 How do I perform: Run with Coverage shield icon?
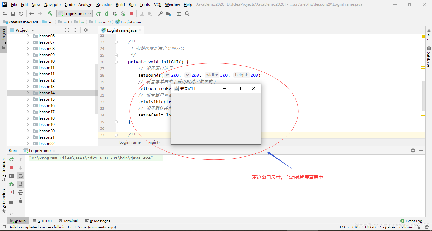coord(115,14)
